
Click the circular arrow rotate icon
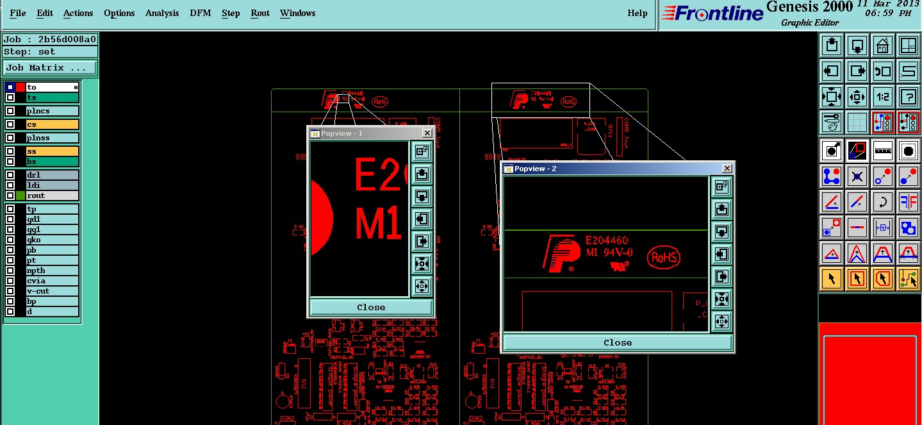tap(883, 202)
